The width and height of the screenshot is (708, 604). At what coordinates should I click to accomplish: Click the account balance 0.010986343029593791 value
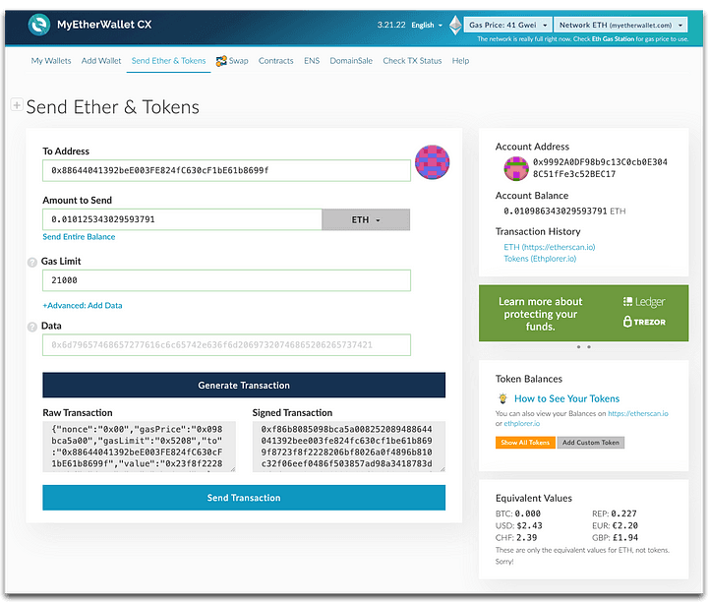pos(556,211)
